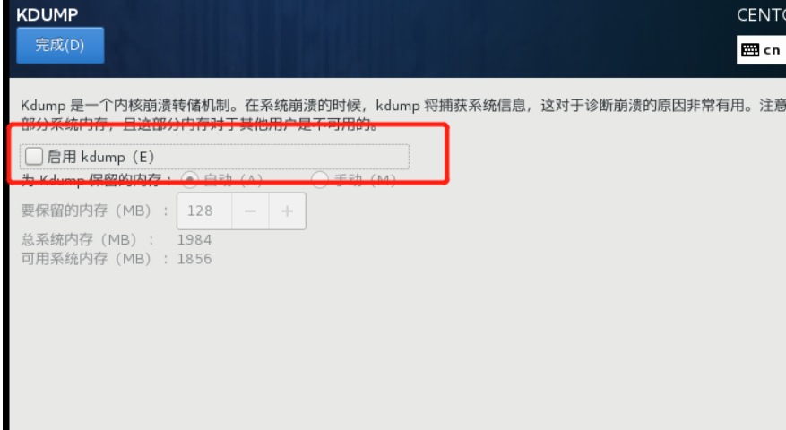Image resolution: width=786 pixels, height=430 pixels.
Task: Click the CENTOS installer title text
Action: coord(762,15)
